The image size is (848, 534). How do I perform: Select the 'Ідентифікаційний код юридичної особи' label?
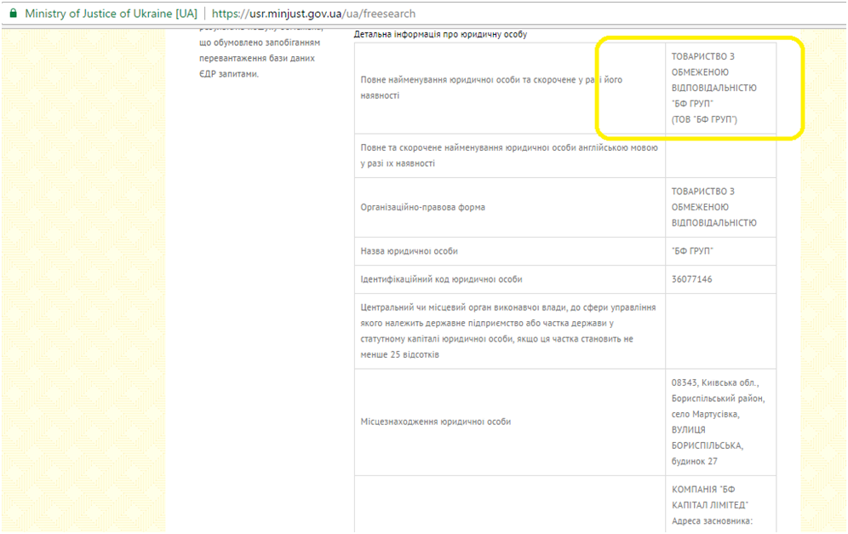click(x=441, y=279)
